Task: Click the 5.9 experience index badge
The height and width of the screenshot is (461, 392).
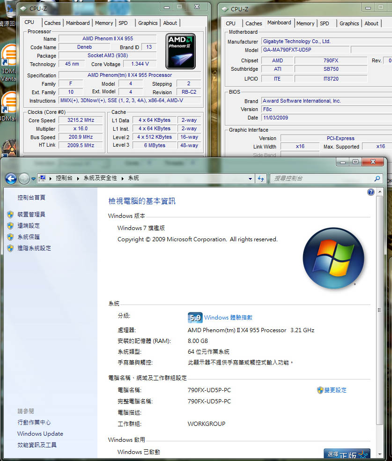Action: coord(195,318)
